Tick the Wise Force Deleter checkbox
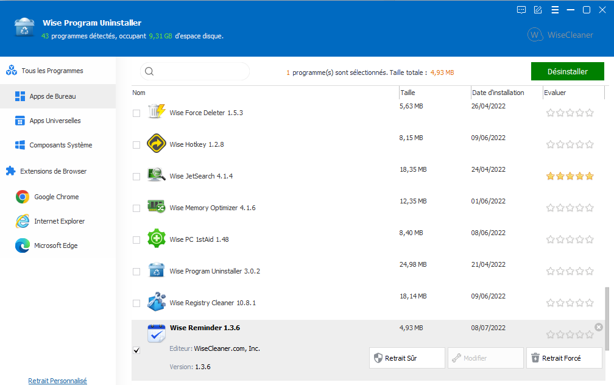This screenshot has width=614, height=385. [136, 113]
